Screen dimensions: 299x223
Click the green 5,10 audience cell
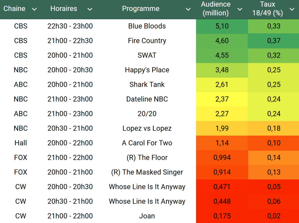coord(222,26)
